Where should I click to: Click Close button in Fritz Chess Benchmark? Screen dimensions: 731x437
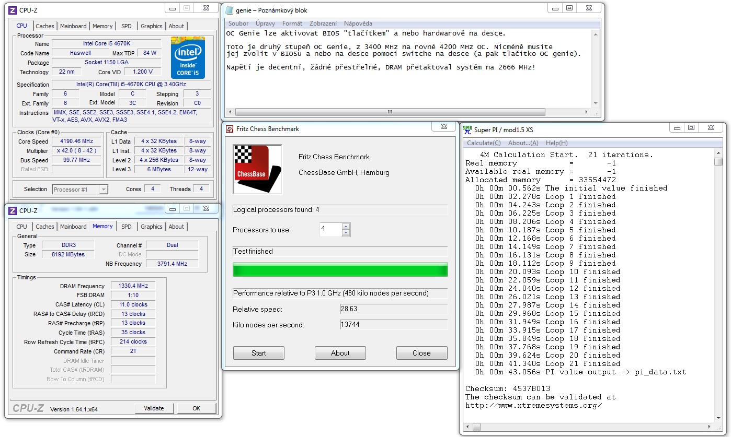[x=421, y=353]
